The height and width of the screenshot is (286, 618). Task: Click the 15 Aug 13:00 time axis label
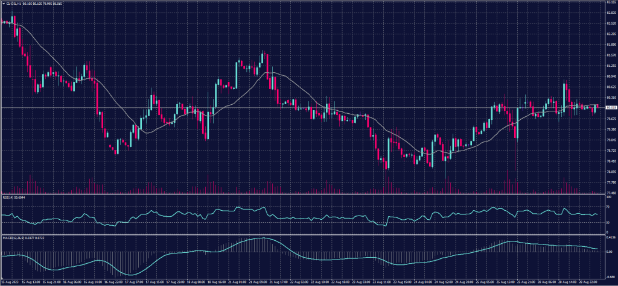pos(30,282)
